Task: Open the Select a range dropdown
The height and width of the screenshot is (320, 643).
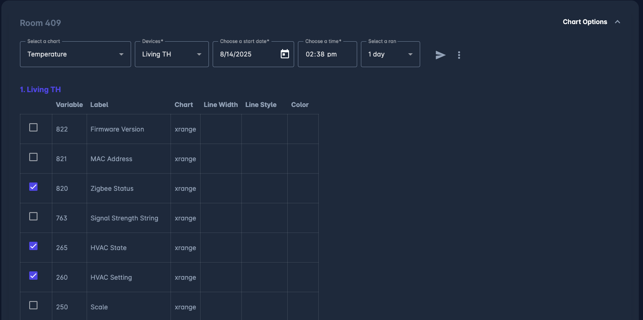Action: click(x=390, y=54)
